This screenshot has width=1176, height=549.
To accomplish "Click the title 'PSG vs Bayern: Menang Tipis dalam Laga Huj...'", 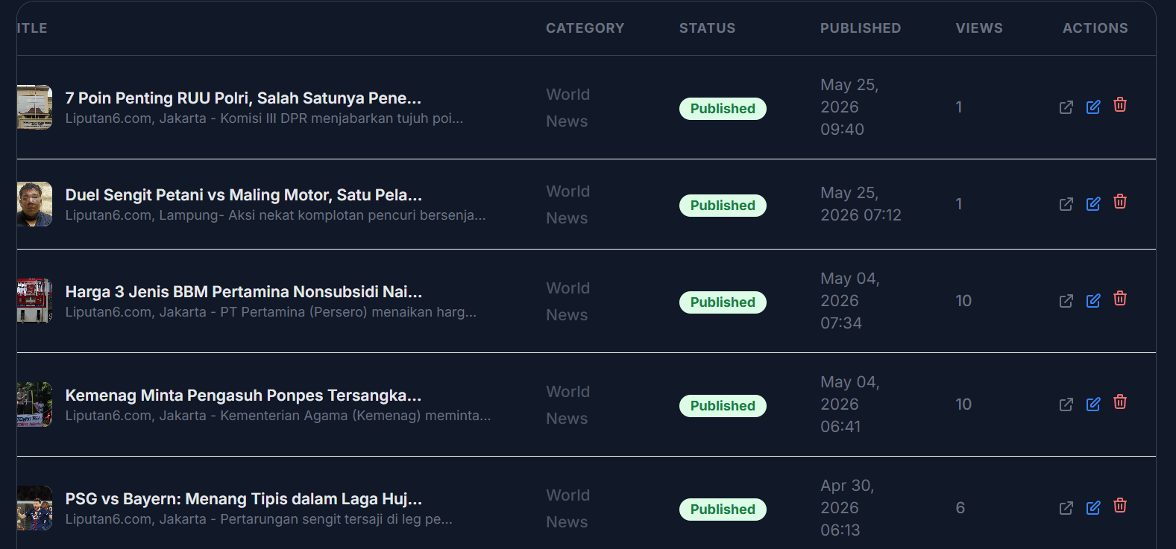I will click(x=244, y=499).
